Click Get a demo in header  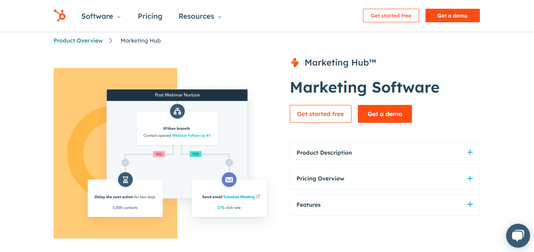[x=452, y=16]
